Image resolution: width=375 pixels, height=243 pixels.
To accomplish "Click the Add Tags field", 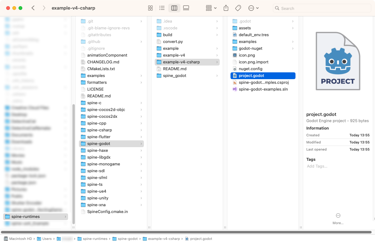I will (x=317, y=166).
